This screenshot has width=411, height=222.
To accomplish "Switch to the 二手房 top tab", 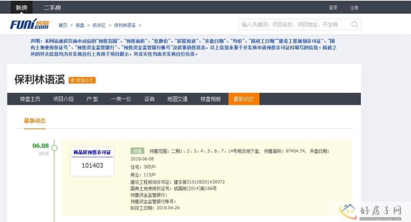I will [x=52, y=8].
